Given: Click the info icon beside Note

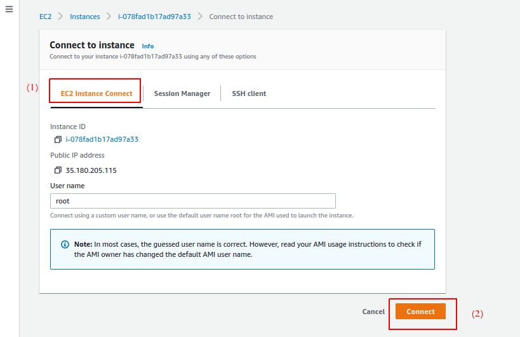Looking at the screenshot, I should 65,244.
